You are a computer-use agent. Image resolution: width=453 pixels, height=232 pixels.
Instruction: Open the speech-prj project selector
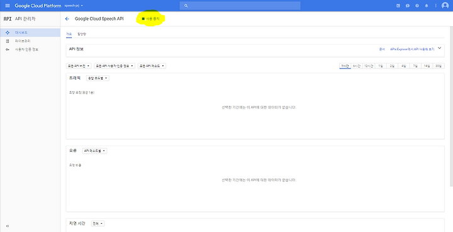point(74,6)
